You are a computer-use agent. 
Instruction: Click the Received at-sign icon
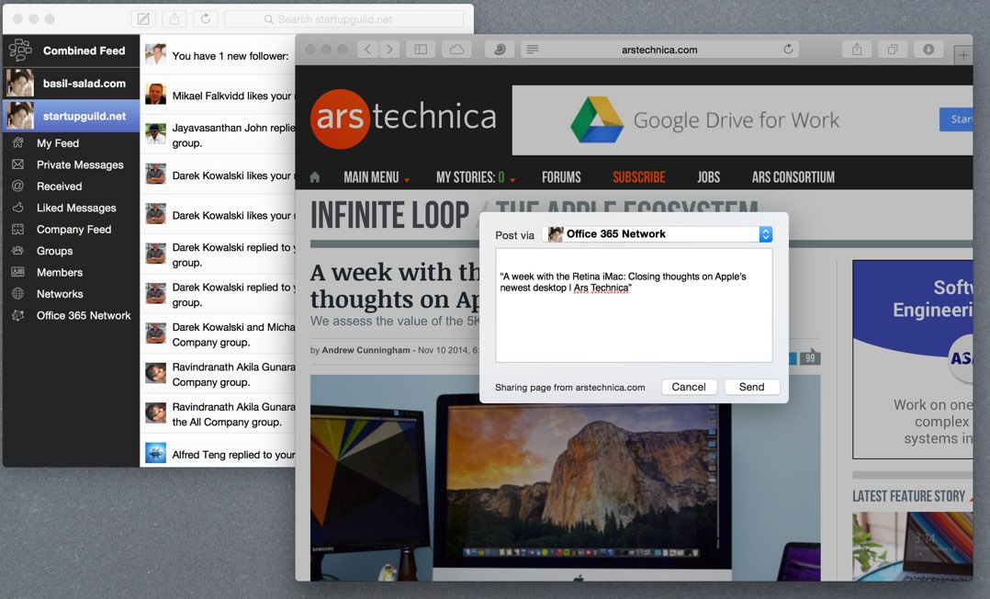coord(18,186)
